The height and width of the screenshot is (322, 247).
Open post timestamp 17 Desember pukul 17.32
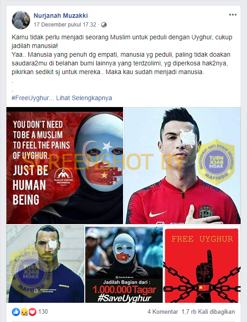pos(65,25)
